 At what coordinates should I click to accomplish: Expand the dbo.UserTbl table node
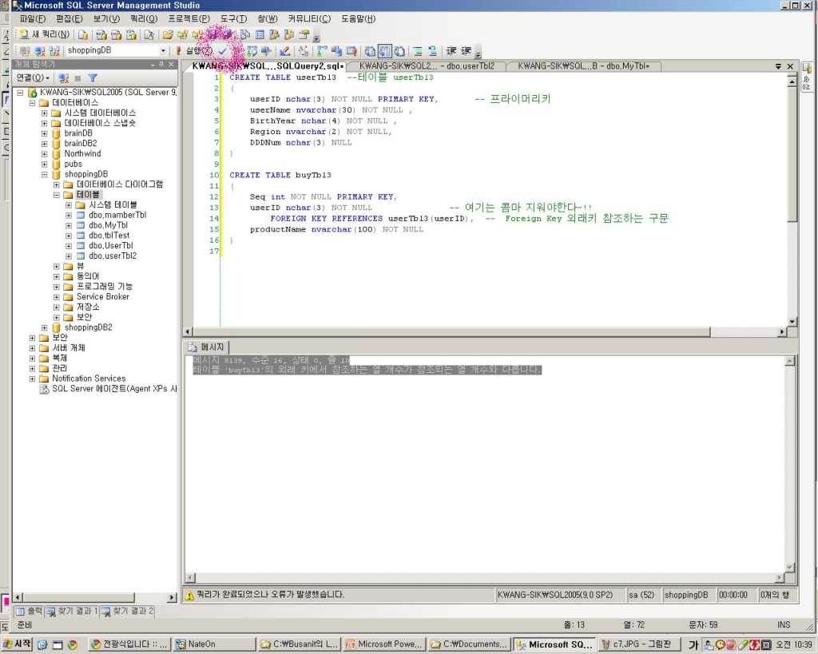69,246
